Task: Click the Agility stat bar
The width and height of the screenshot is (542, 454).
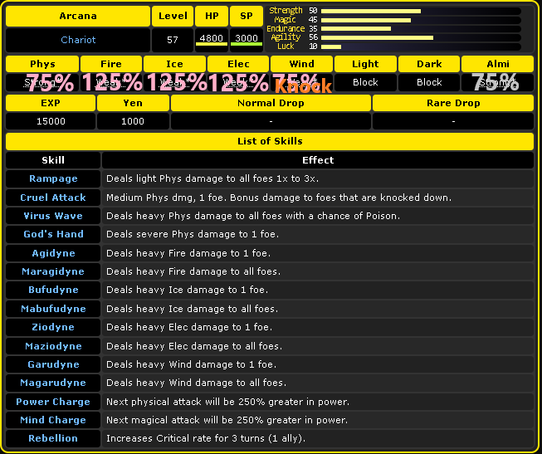Action: tap(421, 37)
